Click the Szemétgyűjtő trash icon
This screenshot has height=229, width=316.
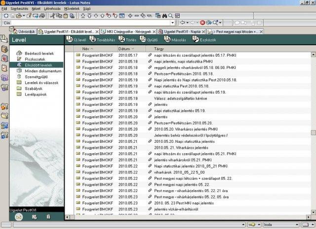pyautogui.click(x=19, y=77)
